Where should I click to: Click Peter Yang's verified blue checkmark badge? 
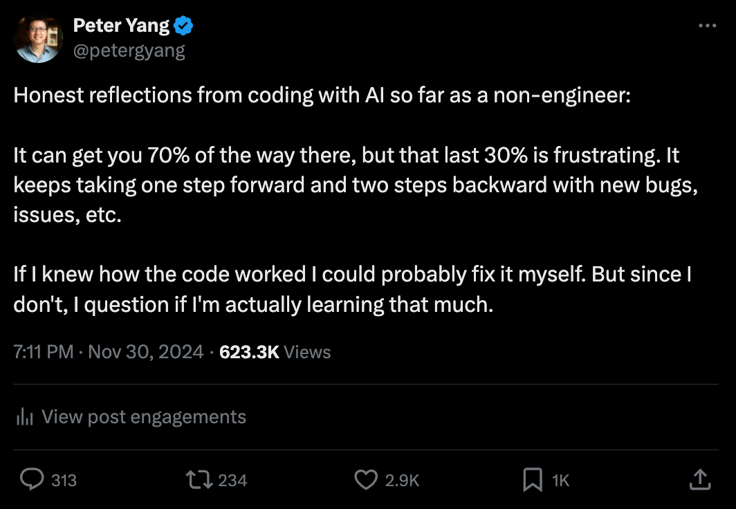[x=182, y=24]
